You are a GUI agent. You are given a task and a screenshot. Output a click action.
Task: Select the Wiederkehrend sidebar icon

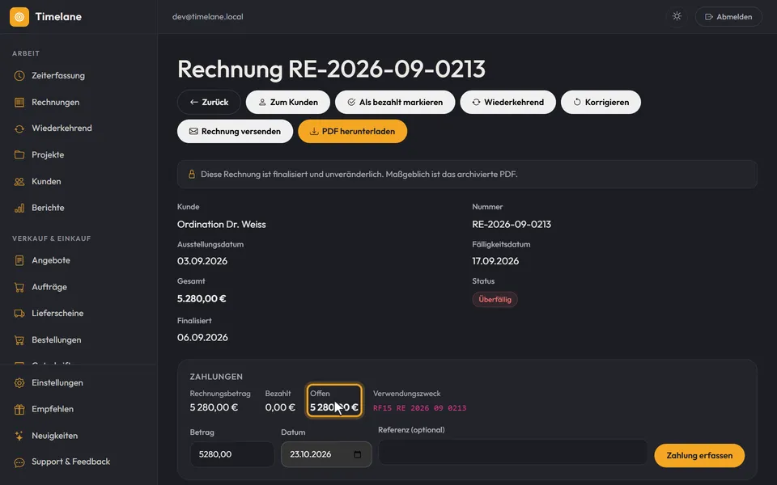tap(19, 129)
